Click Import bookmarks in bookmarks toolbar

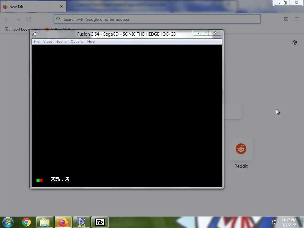click(x=21, y=29)
